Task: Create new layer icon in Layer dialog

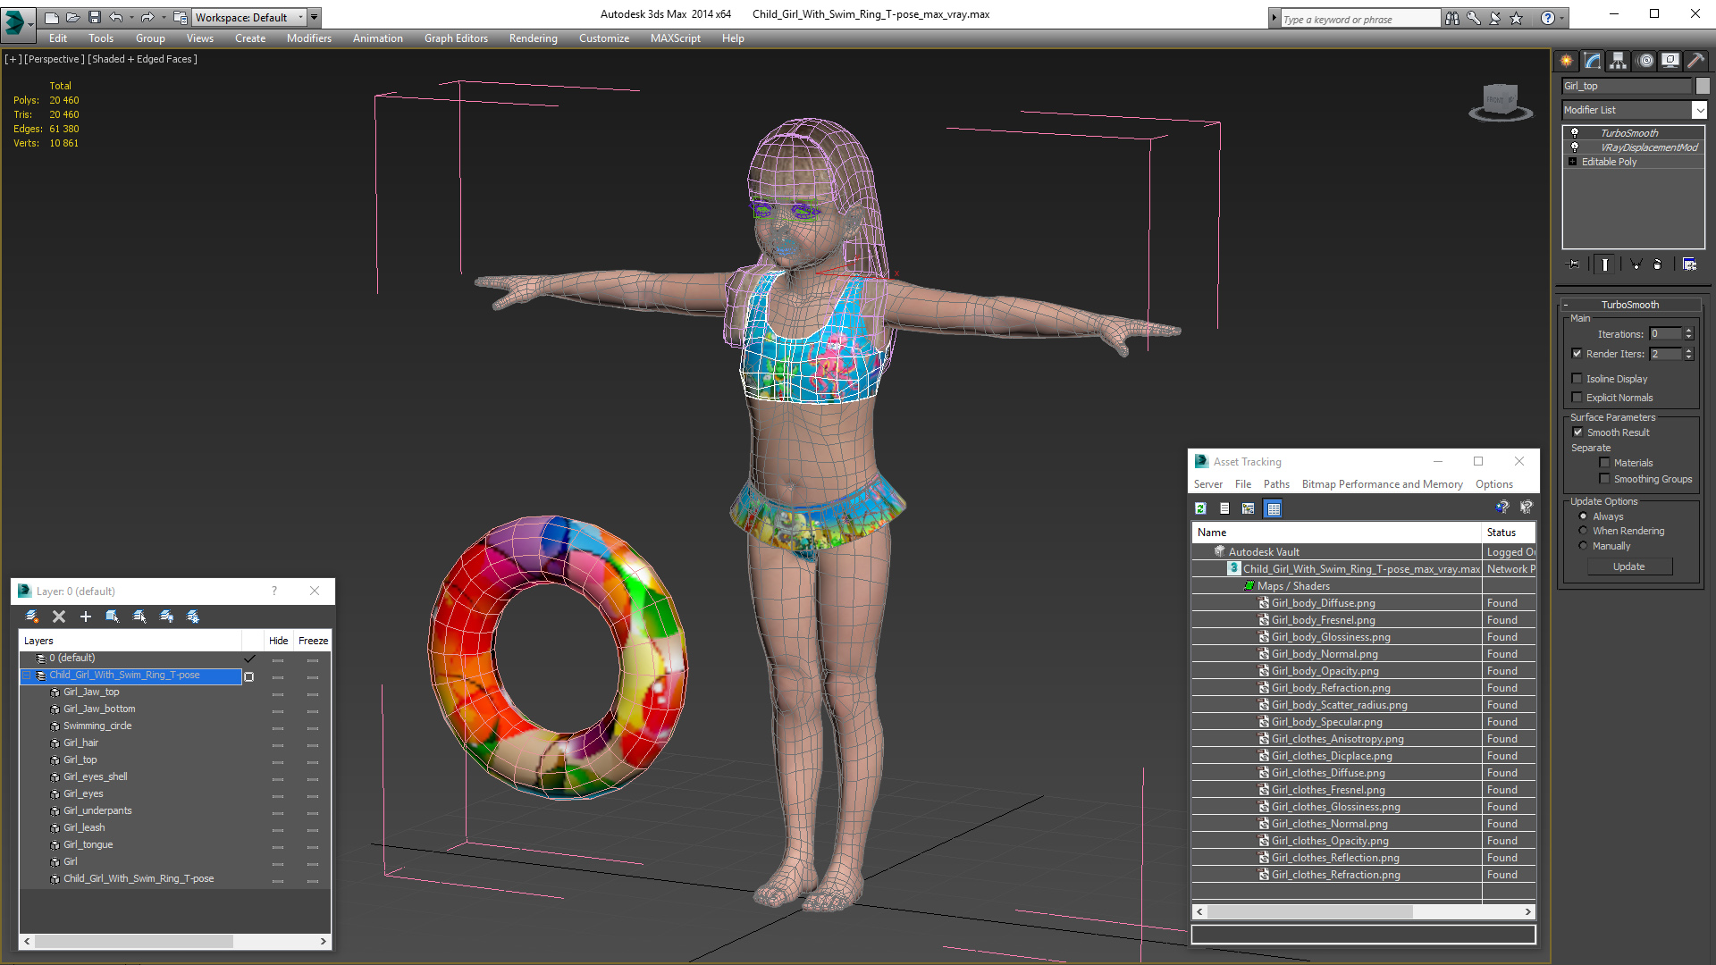Action: tap(32, 617)
